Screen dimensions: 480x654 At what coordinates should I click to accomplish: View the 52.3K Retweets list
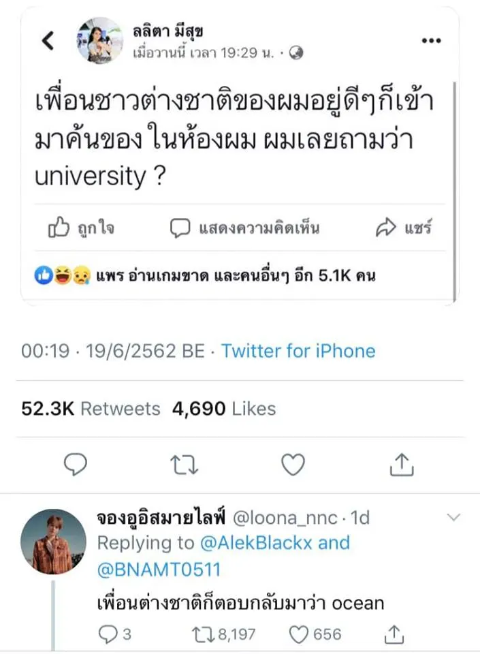click(91, 409)
